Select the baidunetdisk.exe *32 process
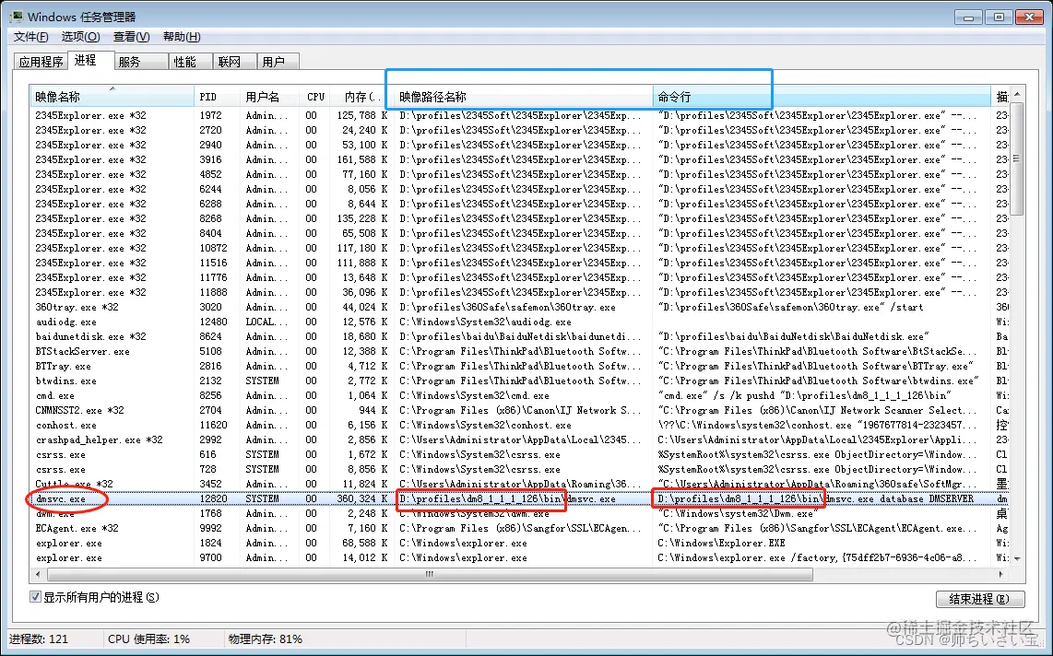Image resolution: width=1053 pixels, height=656 pixels. [520, 336]
